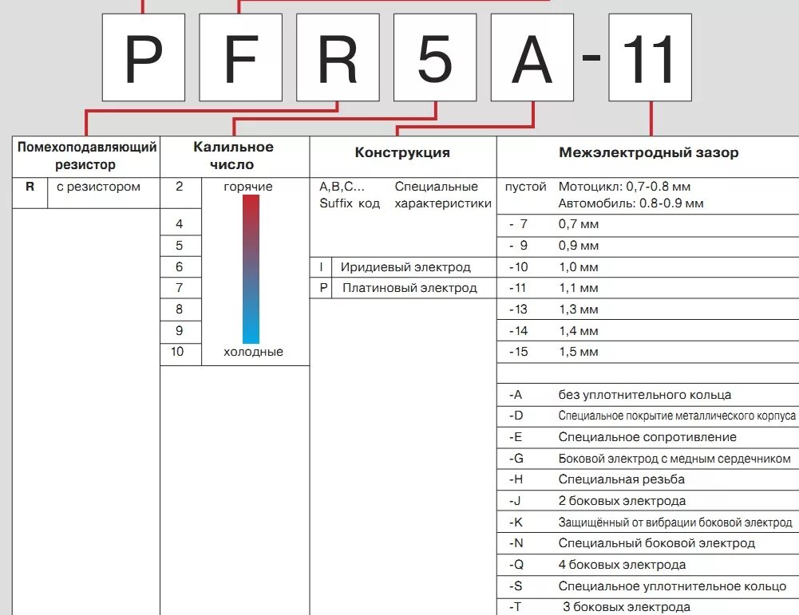The height and width of the screenshot is (615, 799).
Task: Click suffix code '-H'
Action: coord(516,479)
